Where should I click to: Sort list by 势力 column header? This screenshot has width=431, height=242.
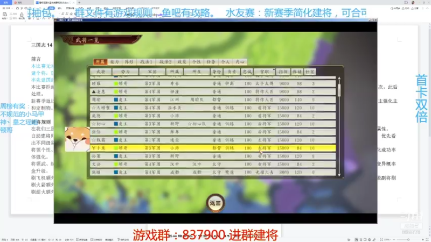click(126, 72)
